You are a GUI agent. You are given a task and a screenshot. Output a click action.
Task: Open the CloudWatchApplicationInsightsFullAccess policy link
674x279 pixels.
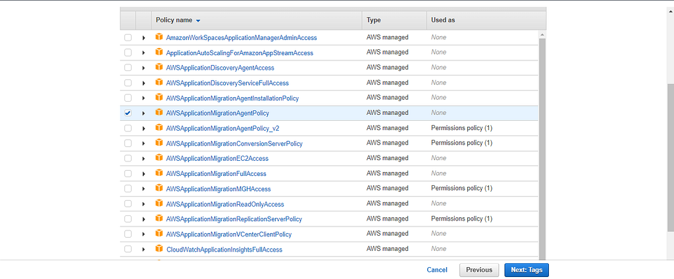click(x=224, y=249)
